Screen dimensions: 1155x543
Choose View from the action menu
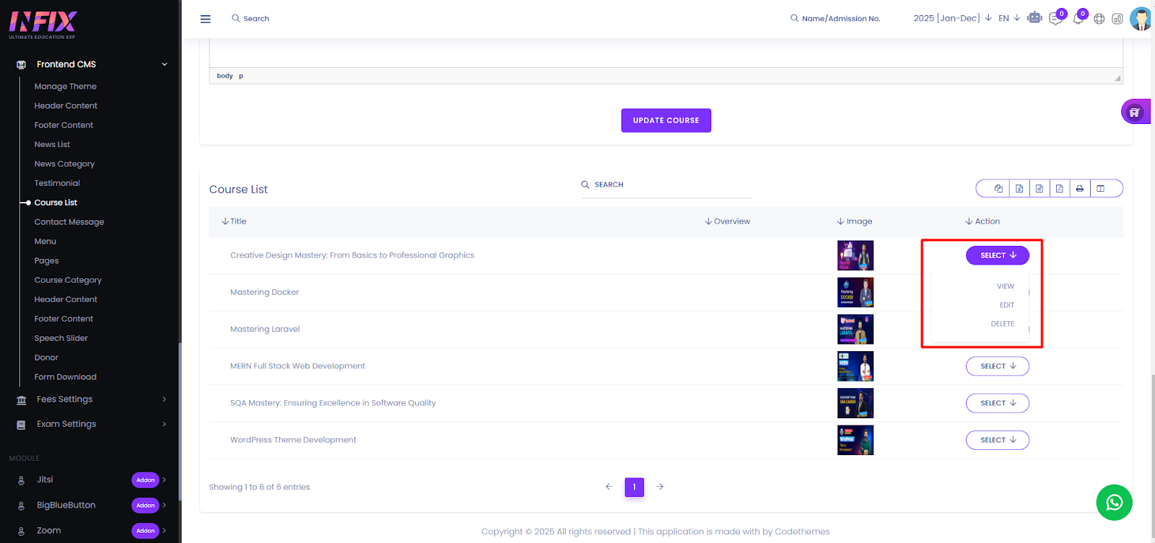1006,286
